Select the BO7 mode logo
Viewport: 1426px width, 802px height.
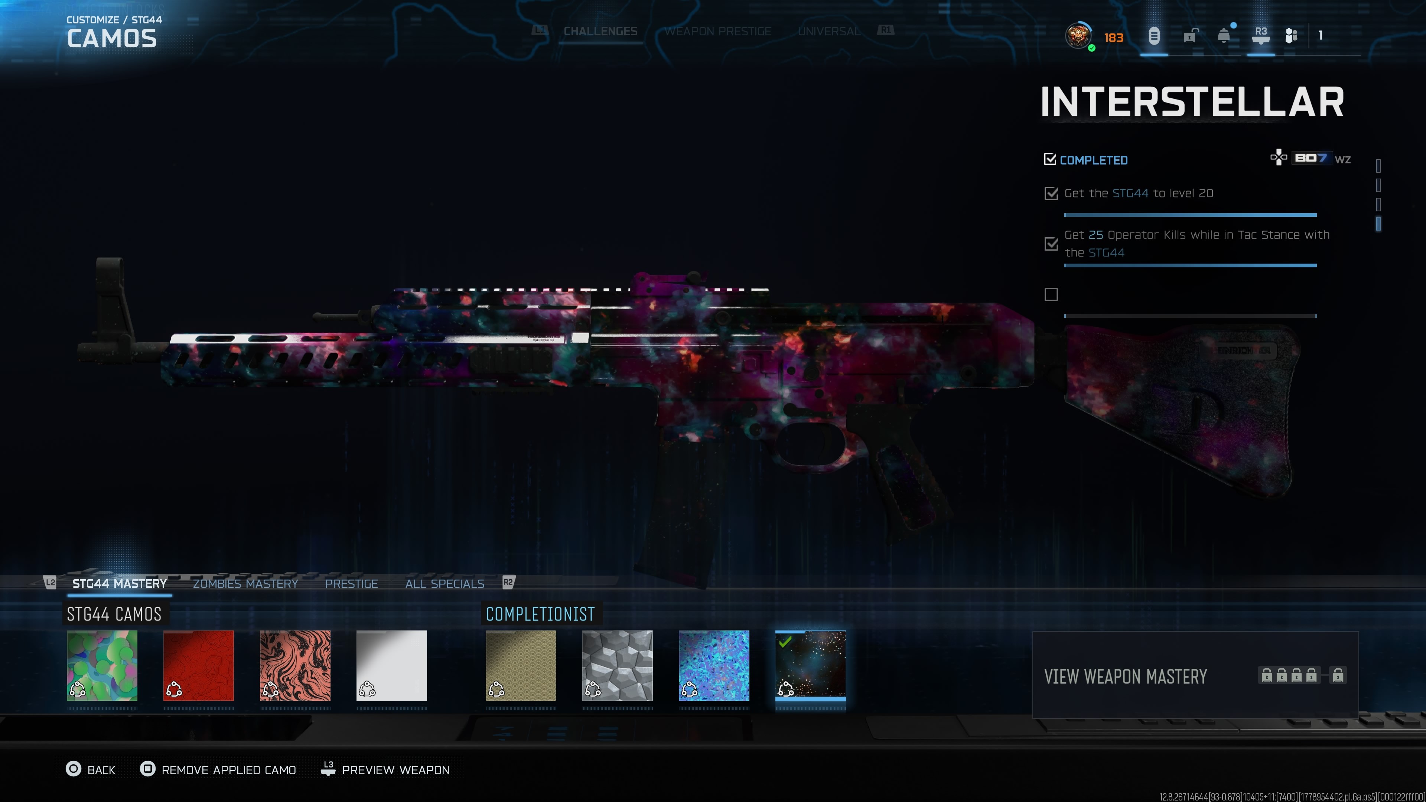[1310, 158]
